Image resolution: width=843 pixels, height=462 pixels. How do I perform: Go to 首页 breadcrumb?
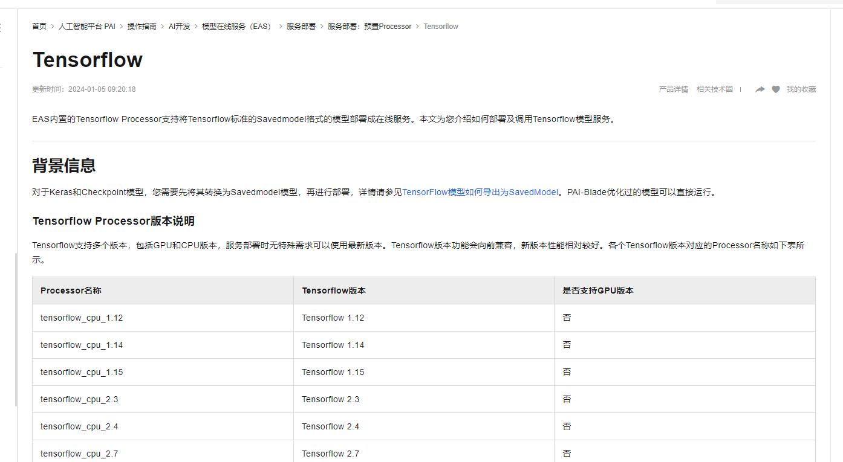pyautogui.click(x=39, y=27)
